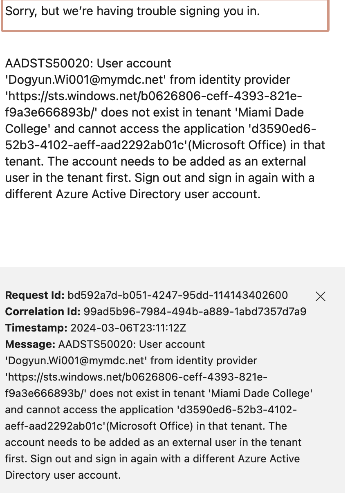Click the AADSTS50020 code in the top paragraph
Screen dimensions: 350x493
[47, 63]
